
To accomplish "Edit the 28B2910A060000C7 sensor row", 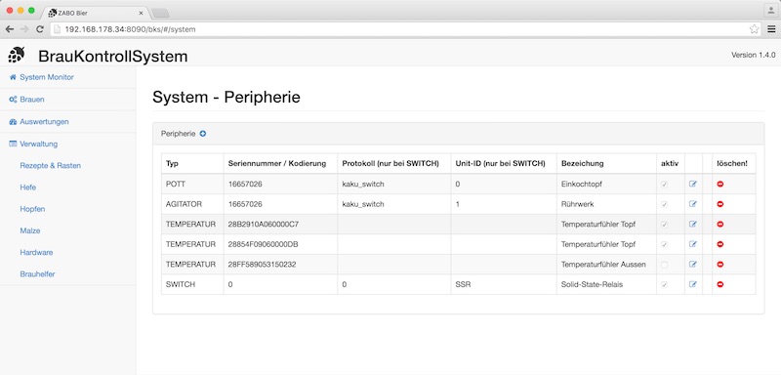I will [x=693, y=224].
